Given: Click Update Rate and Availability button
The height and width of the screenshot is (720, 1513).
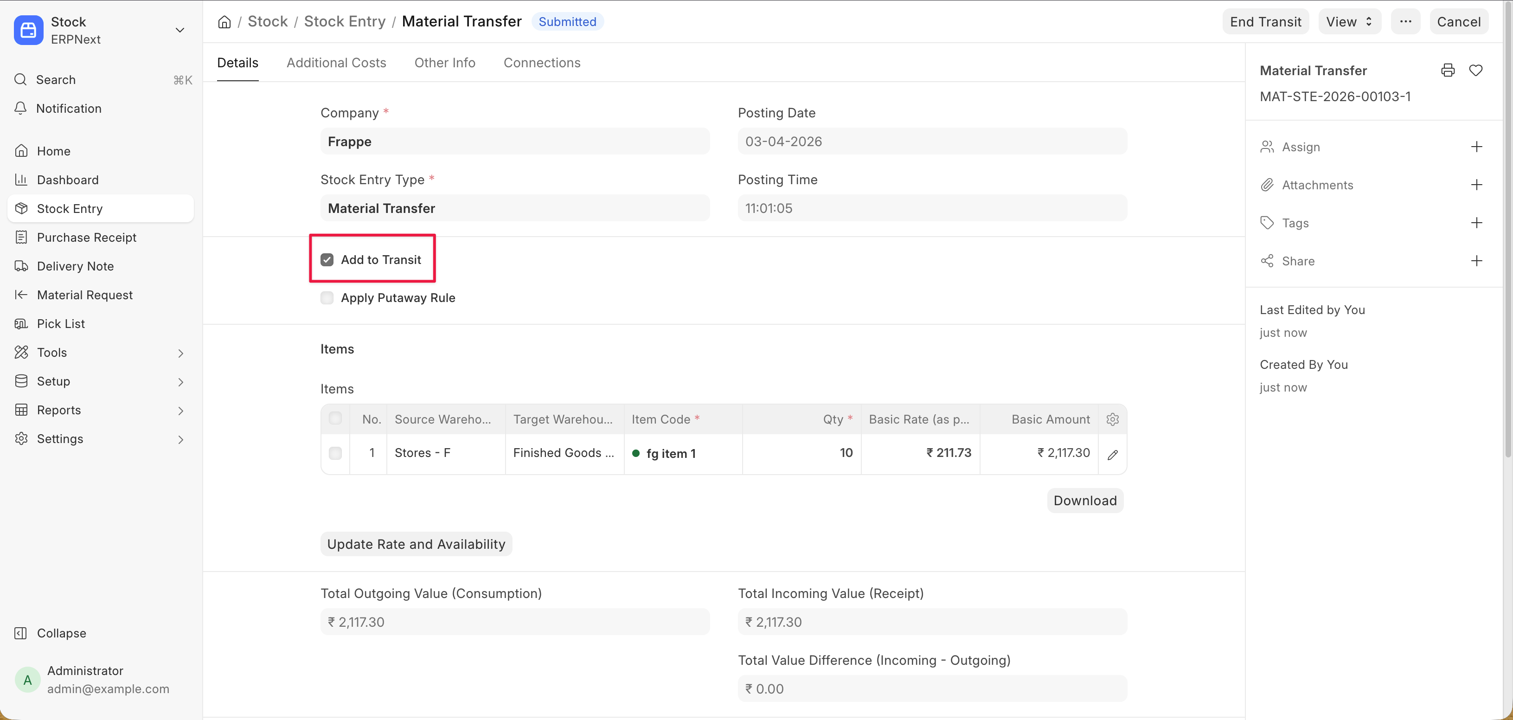Looking at the screenshot, I should 416,544.
